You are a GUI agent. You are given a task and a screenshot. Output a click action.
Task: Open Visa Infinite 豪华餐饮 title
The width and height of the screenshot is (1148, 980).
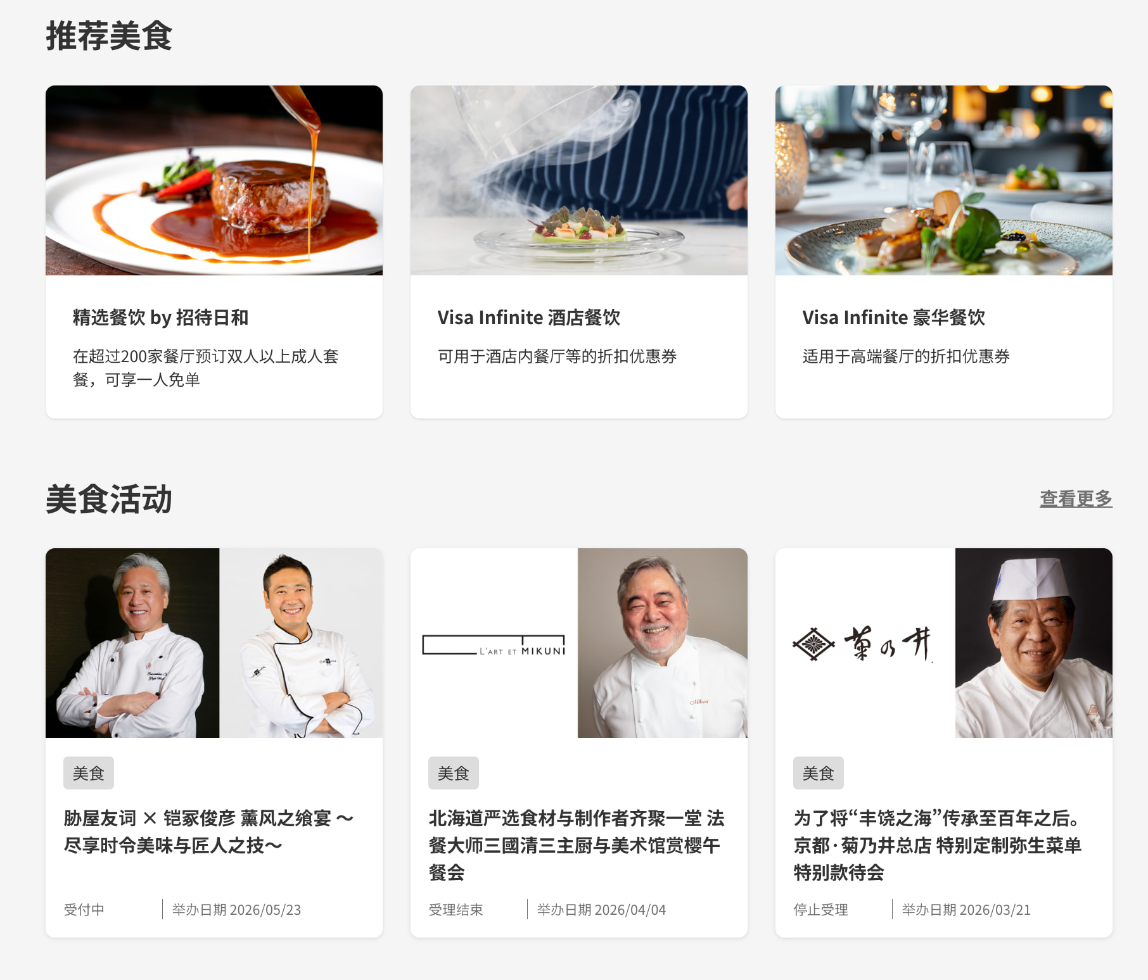click(x=894, y=317)
